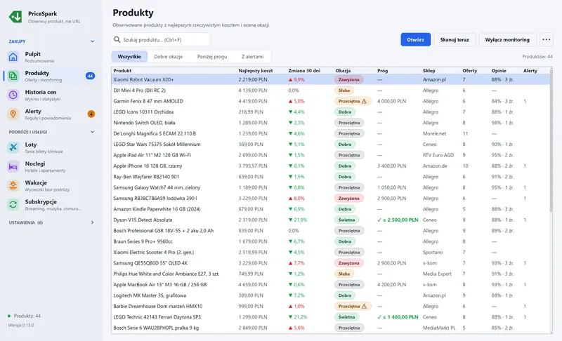This screenshot has height=341, width=562.
Task: Select De'Longhi Magnifica S ECAM row
Action: pos(330,133)
